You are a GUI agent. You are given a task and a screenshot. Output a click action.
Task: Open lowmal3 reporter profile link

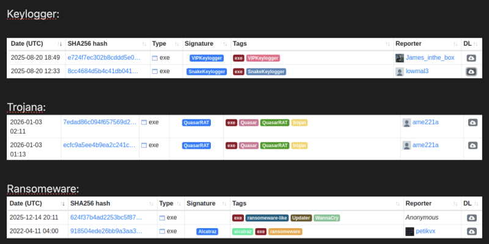(417, 71)
